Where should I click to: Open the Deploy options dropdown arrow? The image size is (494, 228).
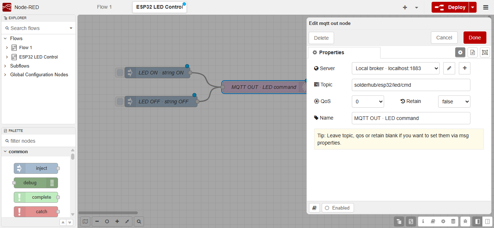(472, 7)
